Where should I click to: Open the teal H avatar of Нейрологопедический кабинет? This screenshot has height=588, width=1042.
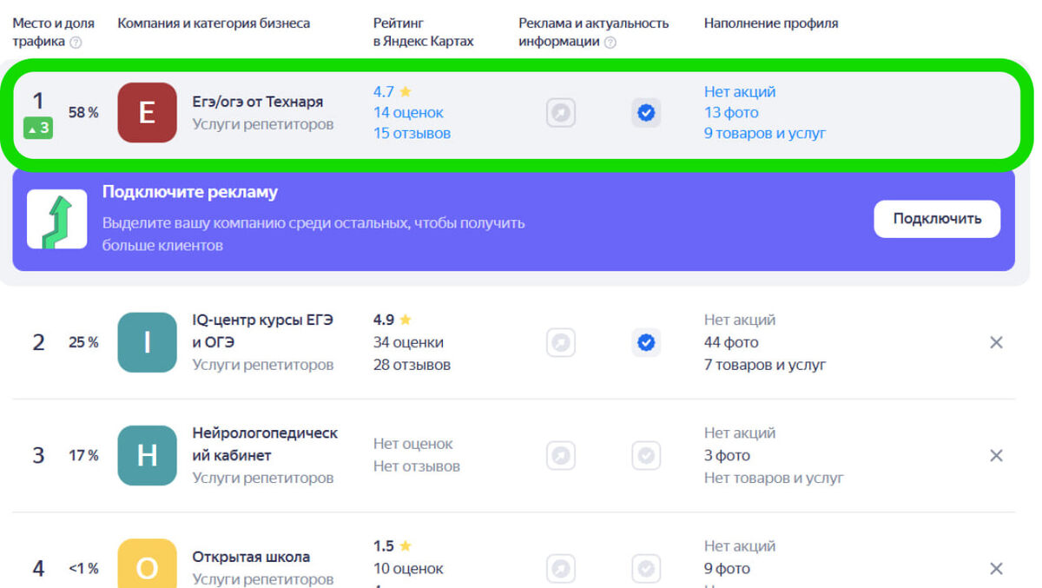147,455
